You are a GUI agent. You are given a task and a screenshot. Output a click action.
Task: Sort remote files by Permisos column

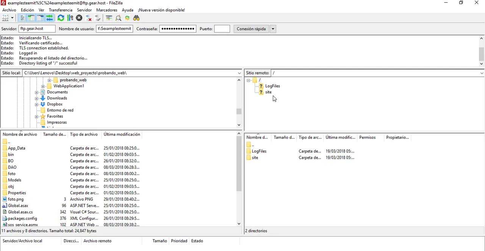[x=371, y=137]
